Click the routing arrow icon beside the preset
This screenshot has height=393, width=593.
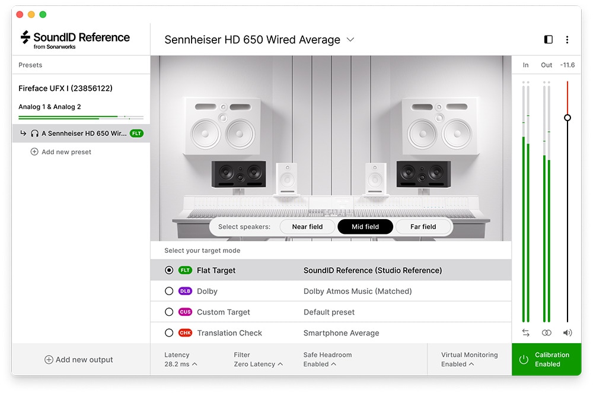click(x=24, y=133)
